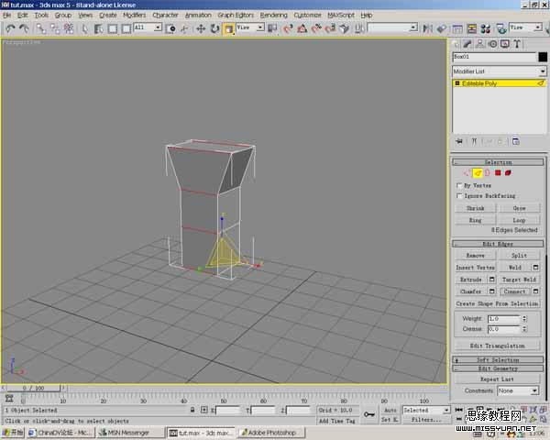This screenshot has width=550, height=440.
Task: Open the MAXScript menu
Action: (x=341, y=15)
